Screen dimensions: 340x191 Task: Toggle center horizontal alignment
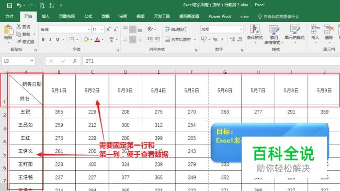point(132,39)
